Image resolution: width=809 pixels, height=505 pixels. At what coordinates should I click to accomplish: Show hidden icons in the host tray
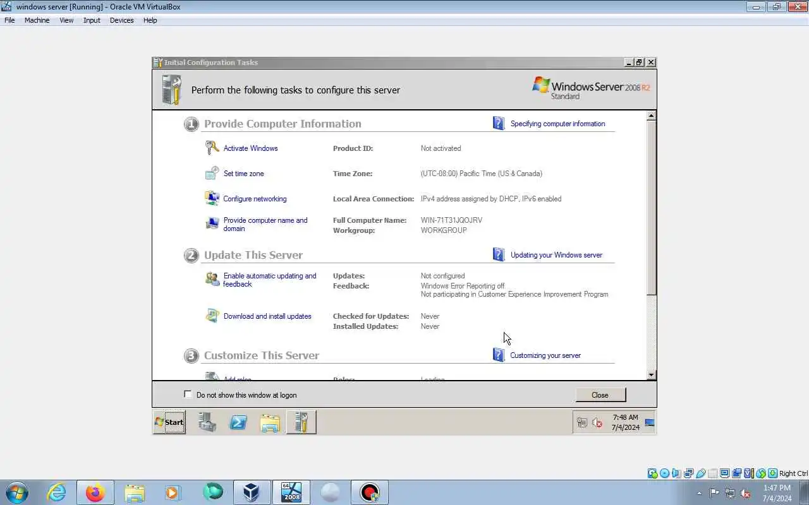coord(699,493)
